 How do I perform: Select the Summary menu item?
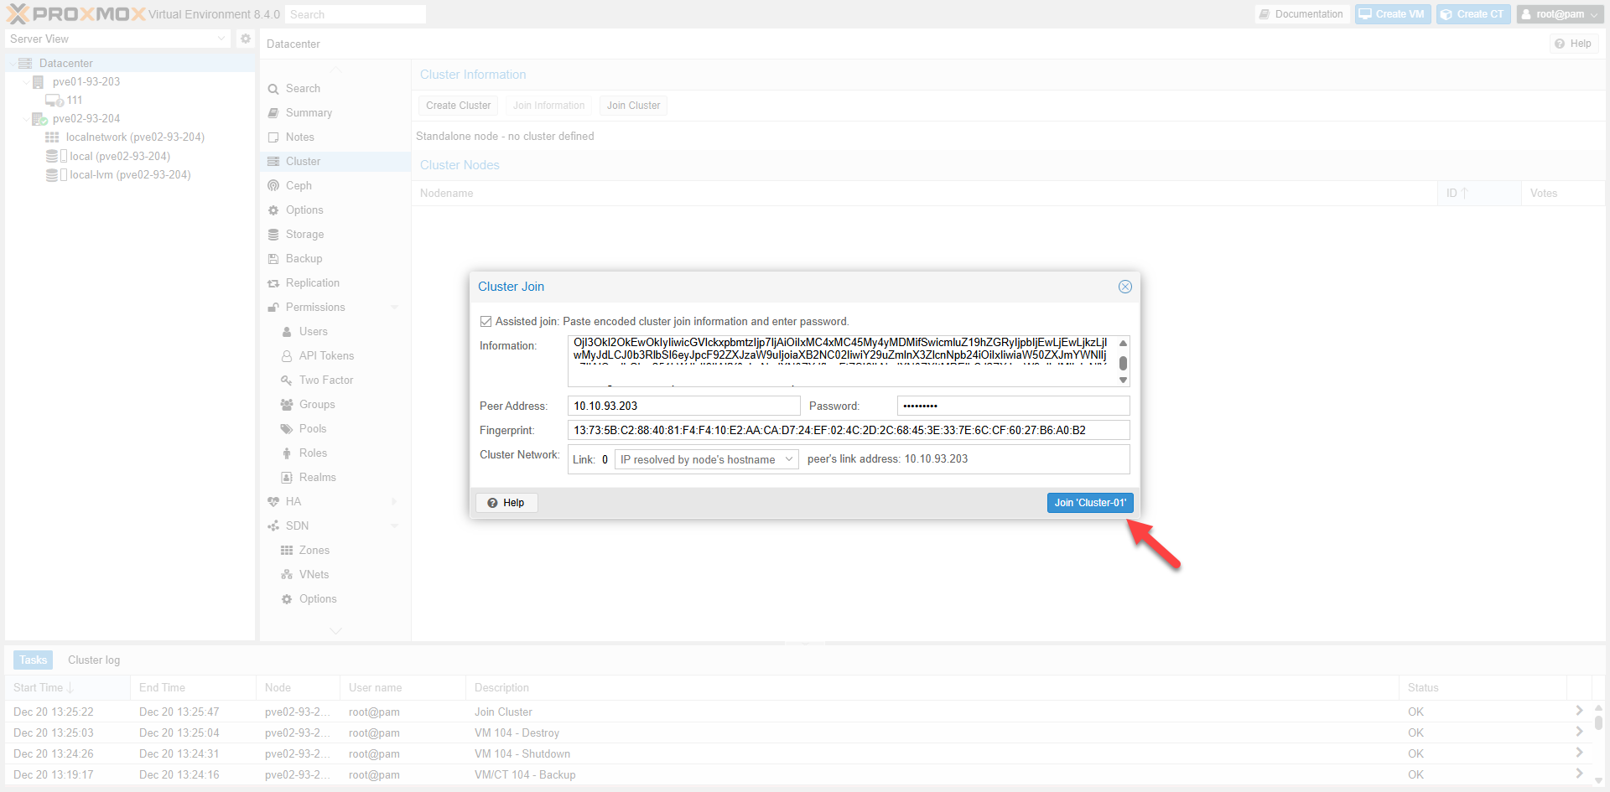click(309, 113)
